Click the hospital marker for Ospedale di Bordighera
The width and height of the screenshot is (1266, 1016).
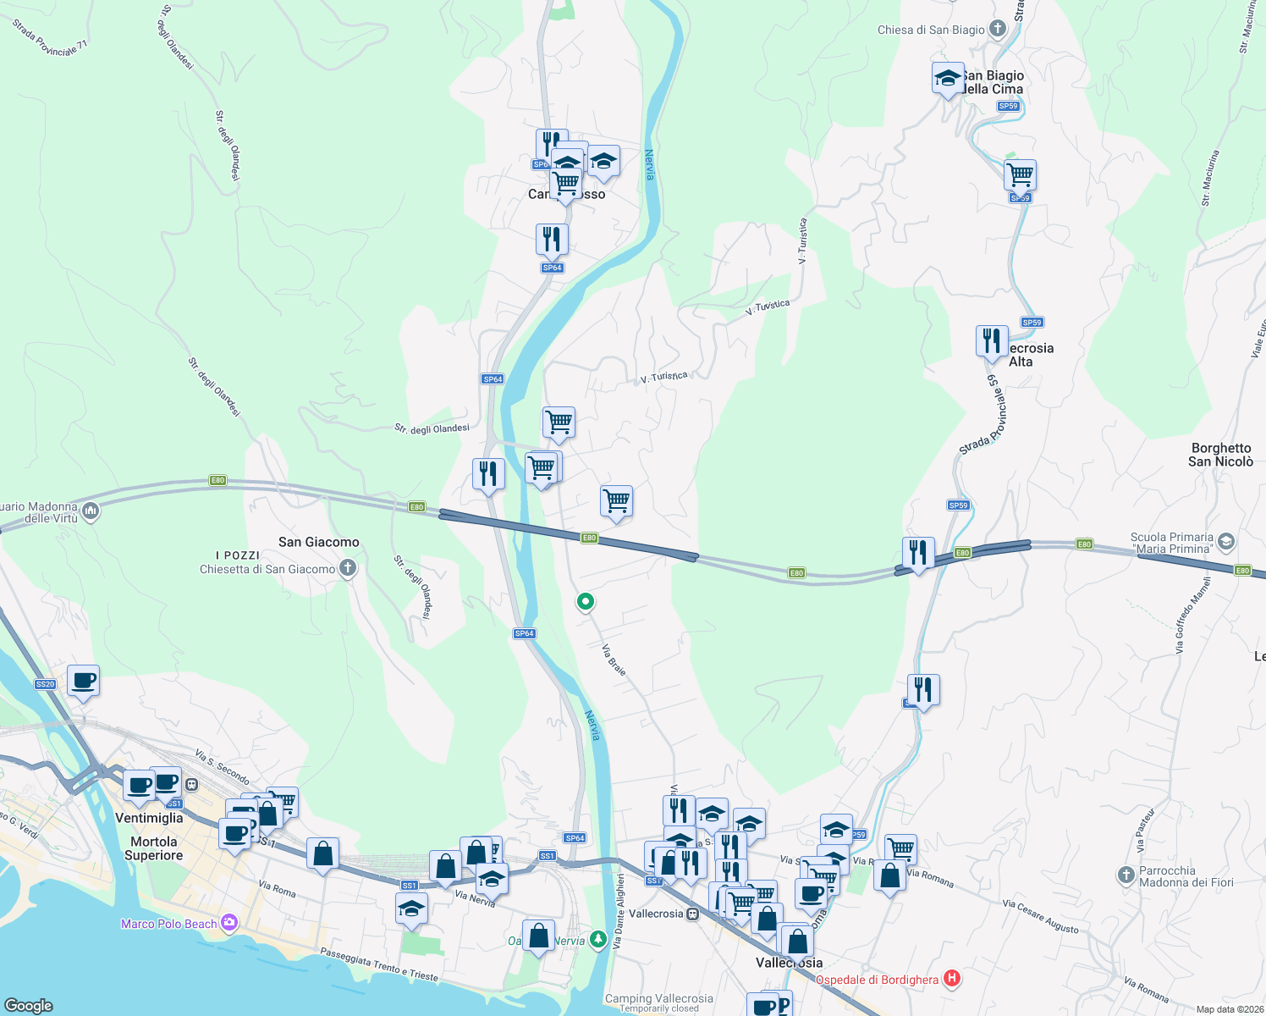click(953, 979)
